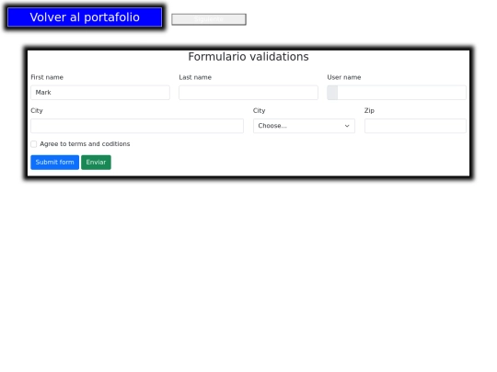
Task: Click the green Enviar button
Action: (x=96, y=163)
